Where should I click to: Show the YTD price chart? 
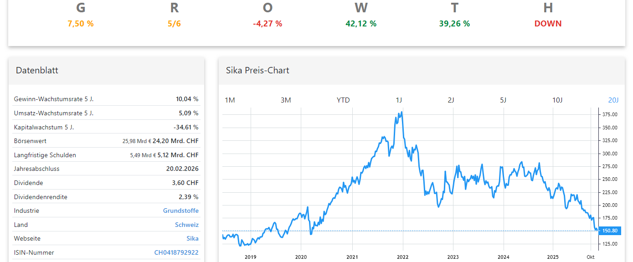pos(343,100)
